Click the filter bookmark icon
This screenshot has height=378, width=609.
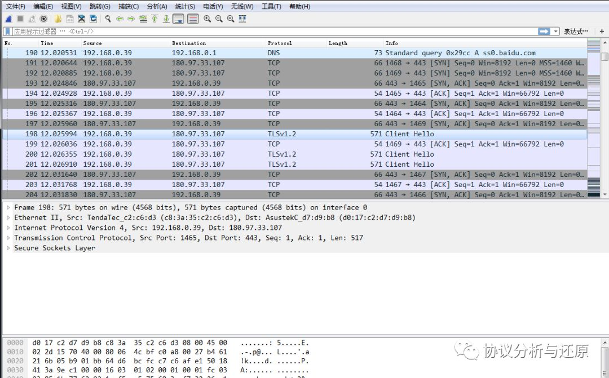[7, 32]
